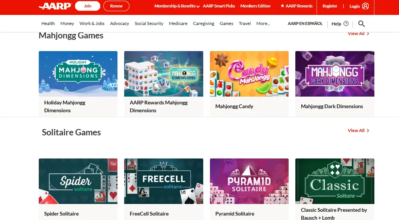399x220 pixels.
Task: Open the Health menu
Action: (x=48, y=23)
